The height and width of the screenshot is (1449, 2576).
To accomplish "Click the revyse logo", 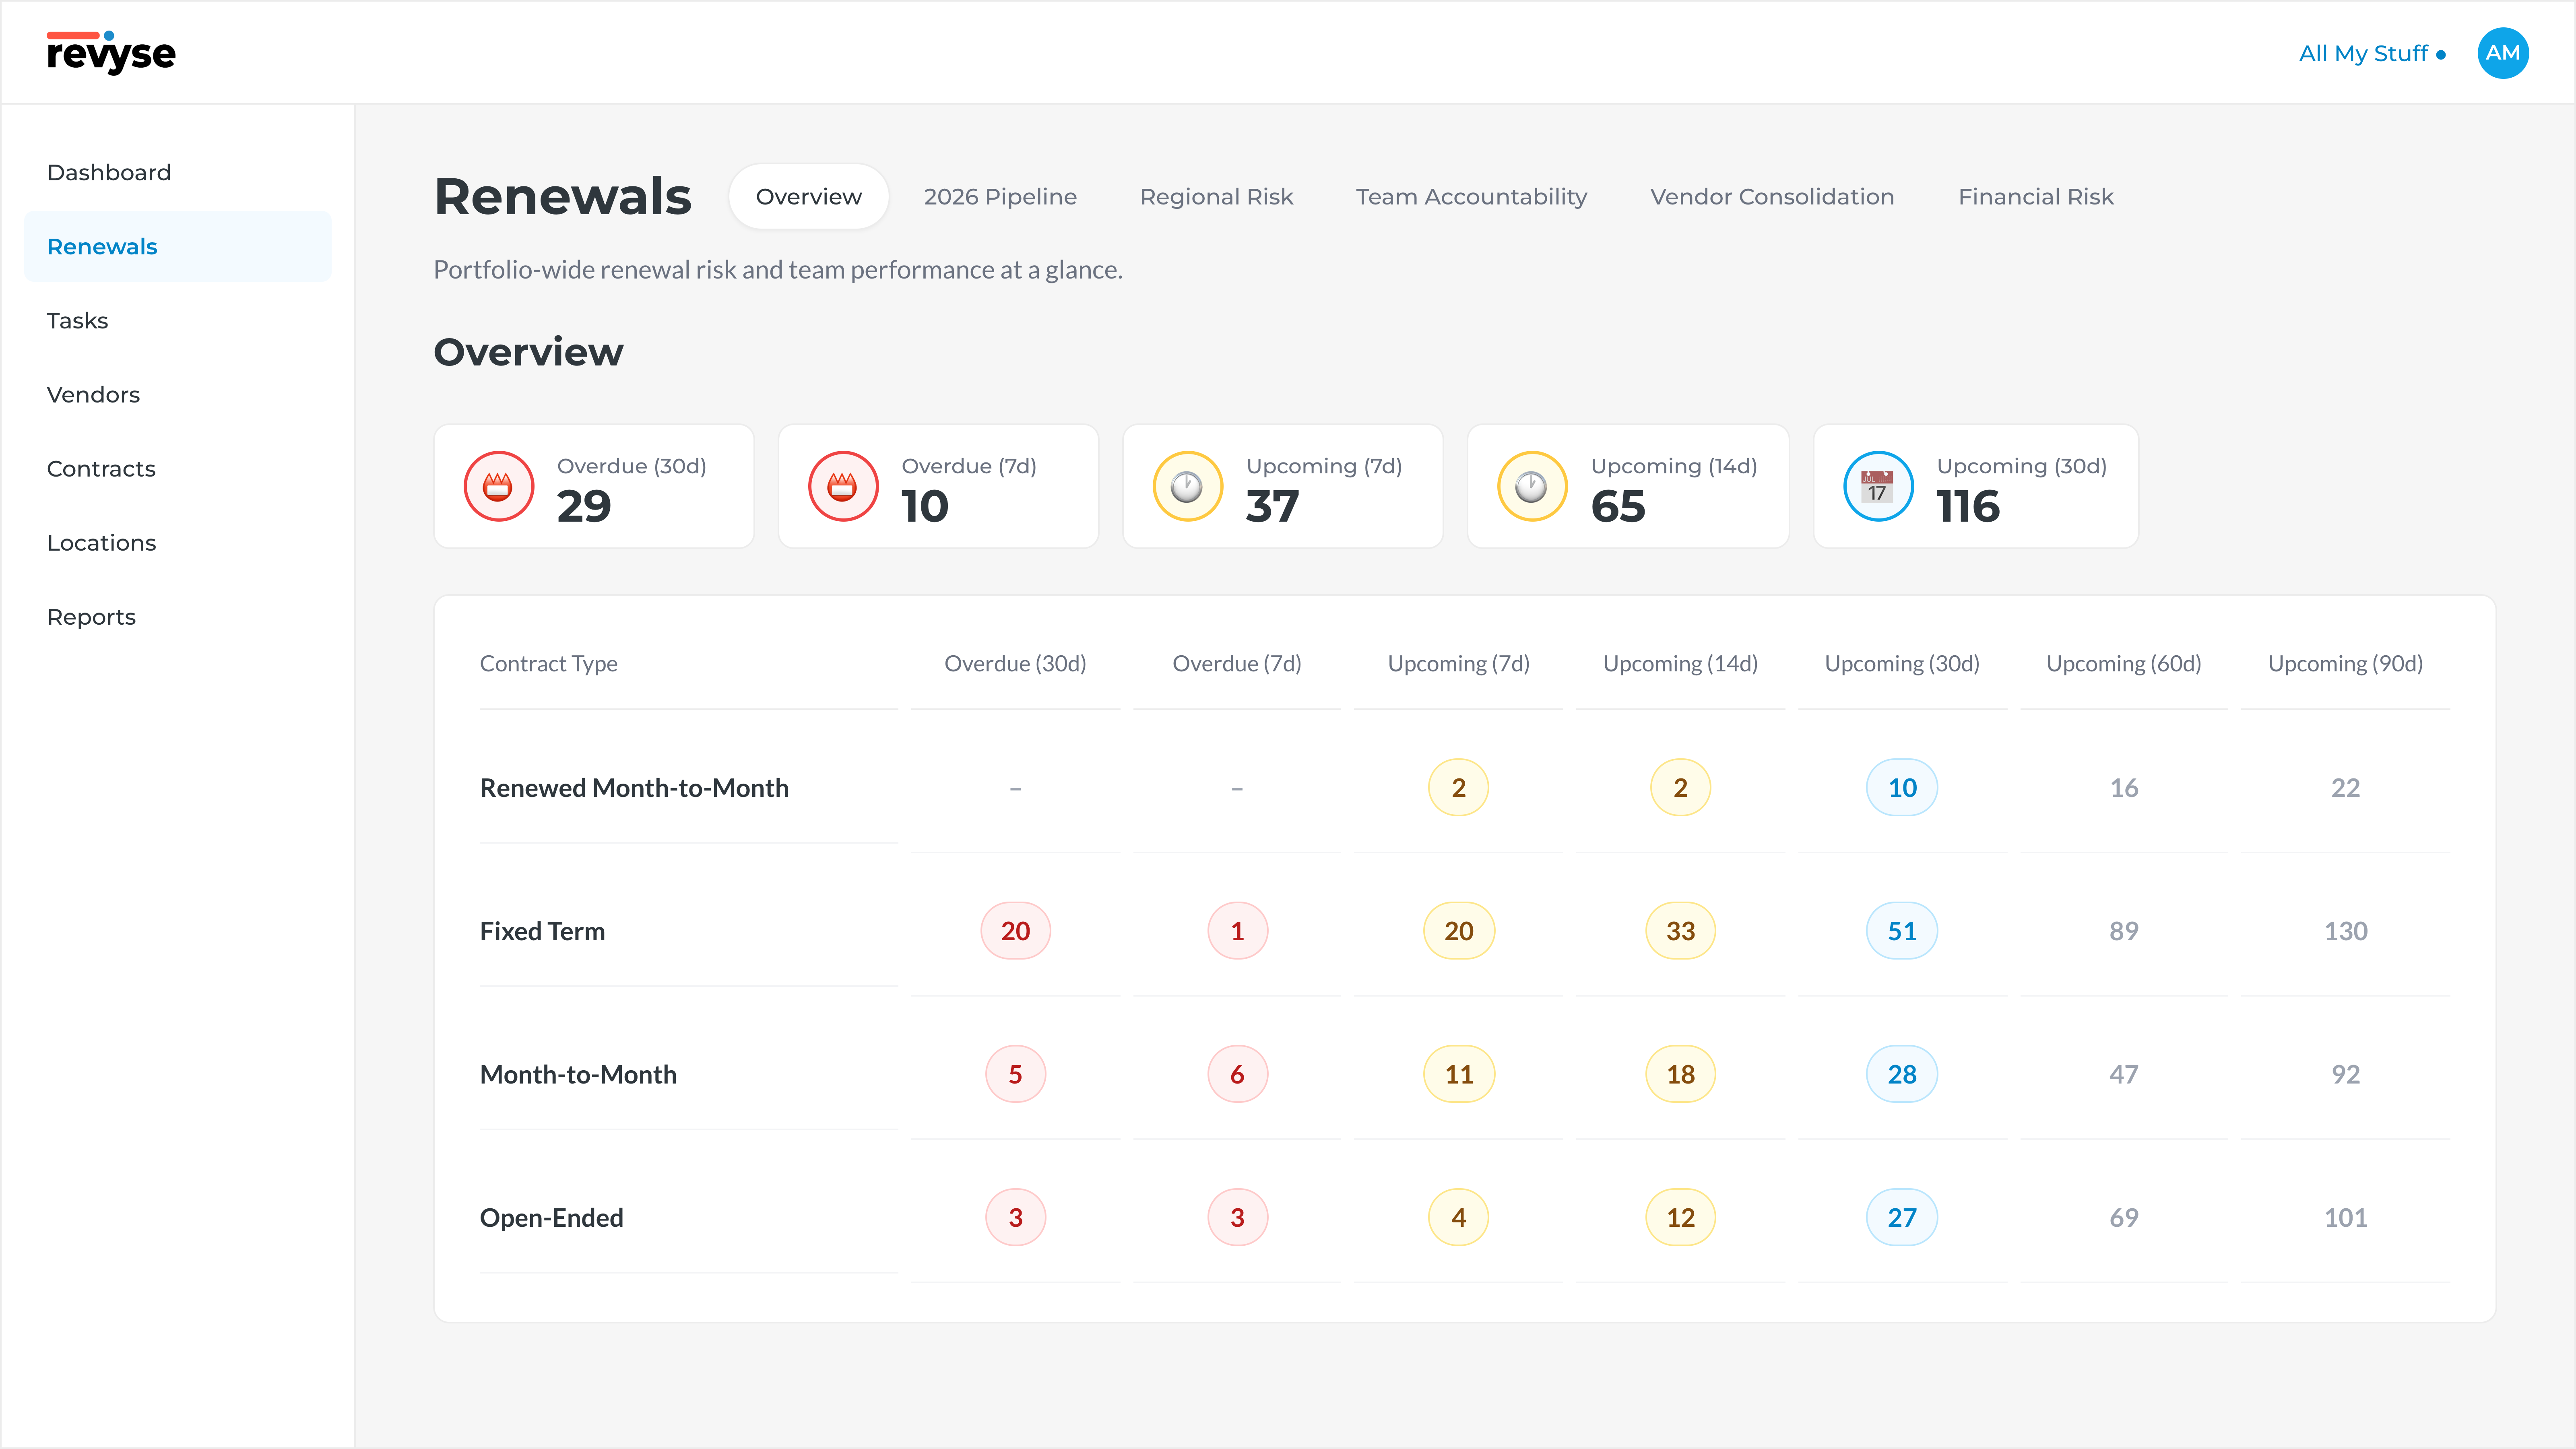I will click(x=111, y=53).
